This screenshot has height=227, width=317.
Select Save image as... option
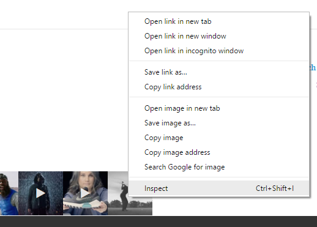click(x=219, y=123)
